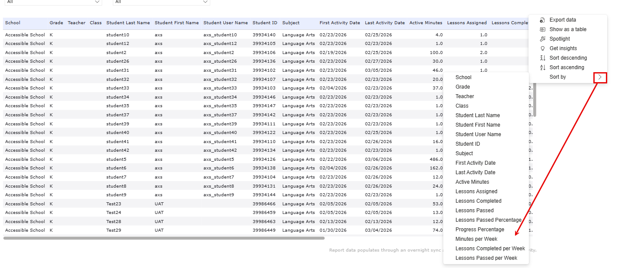Select Lessons Completed per Week sort option
The height and width of the screenshot is (268, 618).
point(490,248)
